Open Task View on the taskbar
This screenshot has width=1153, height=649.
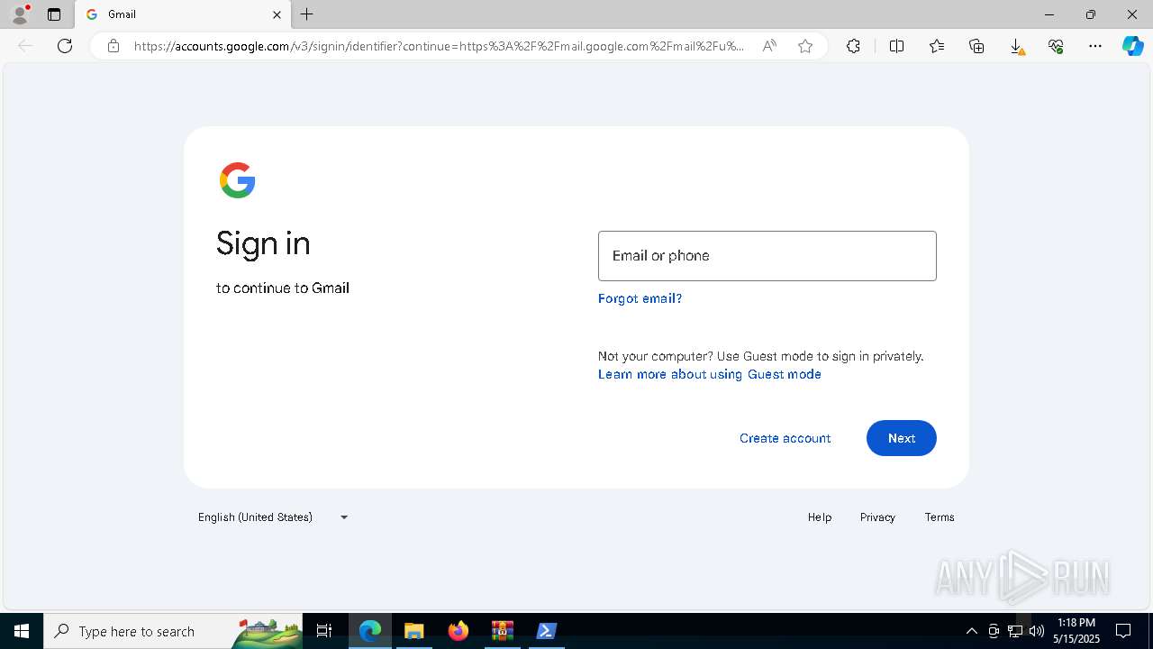324,631
